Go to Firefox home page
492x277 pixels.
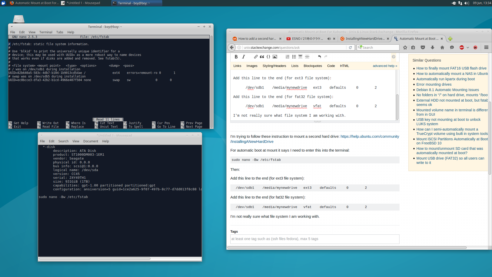tap(442, 47)
